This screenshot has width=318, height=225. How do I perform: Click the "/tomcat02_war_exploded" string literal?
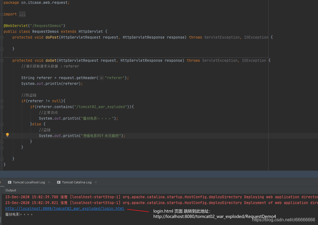coord(101,107)
